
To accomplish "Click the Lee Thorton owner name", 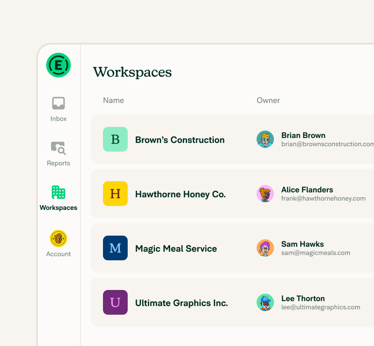I will coord(303,299).
